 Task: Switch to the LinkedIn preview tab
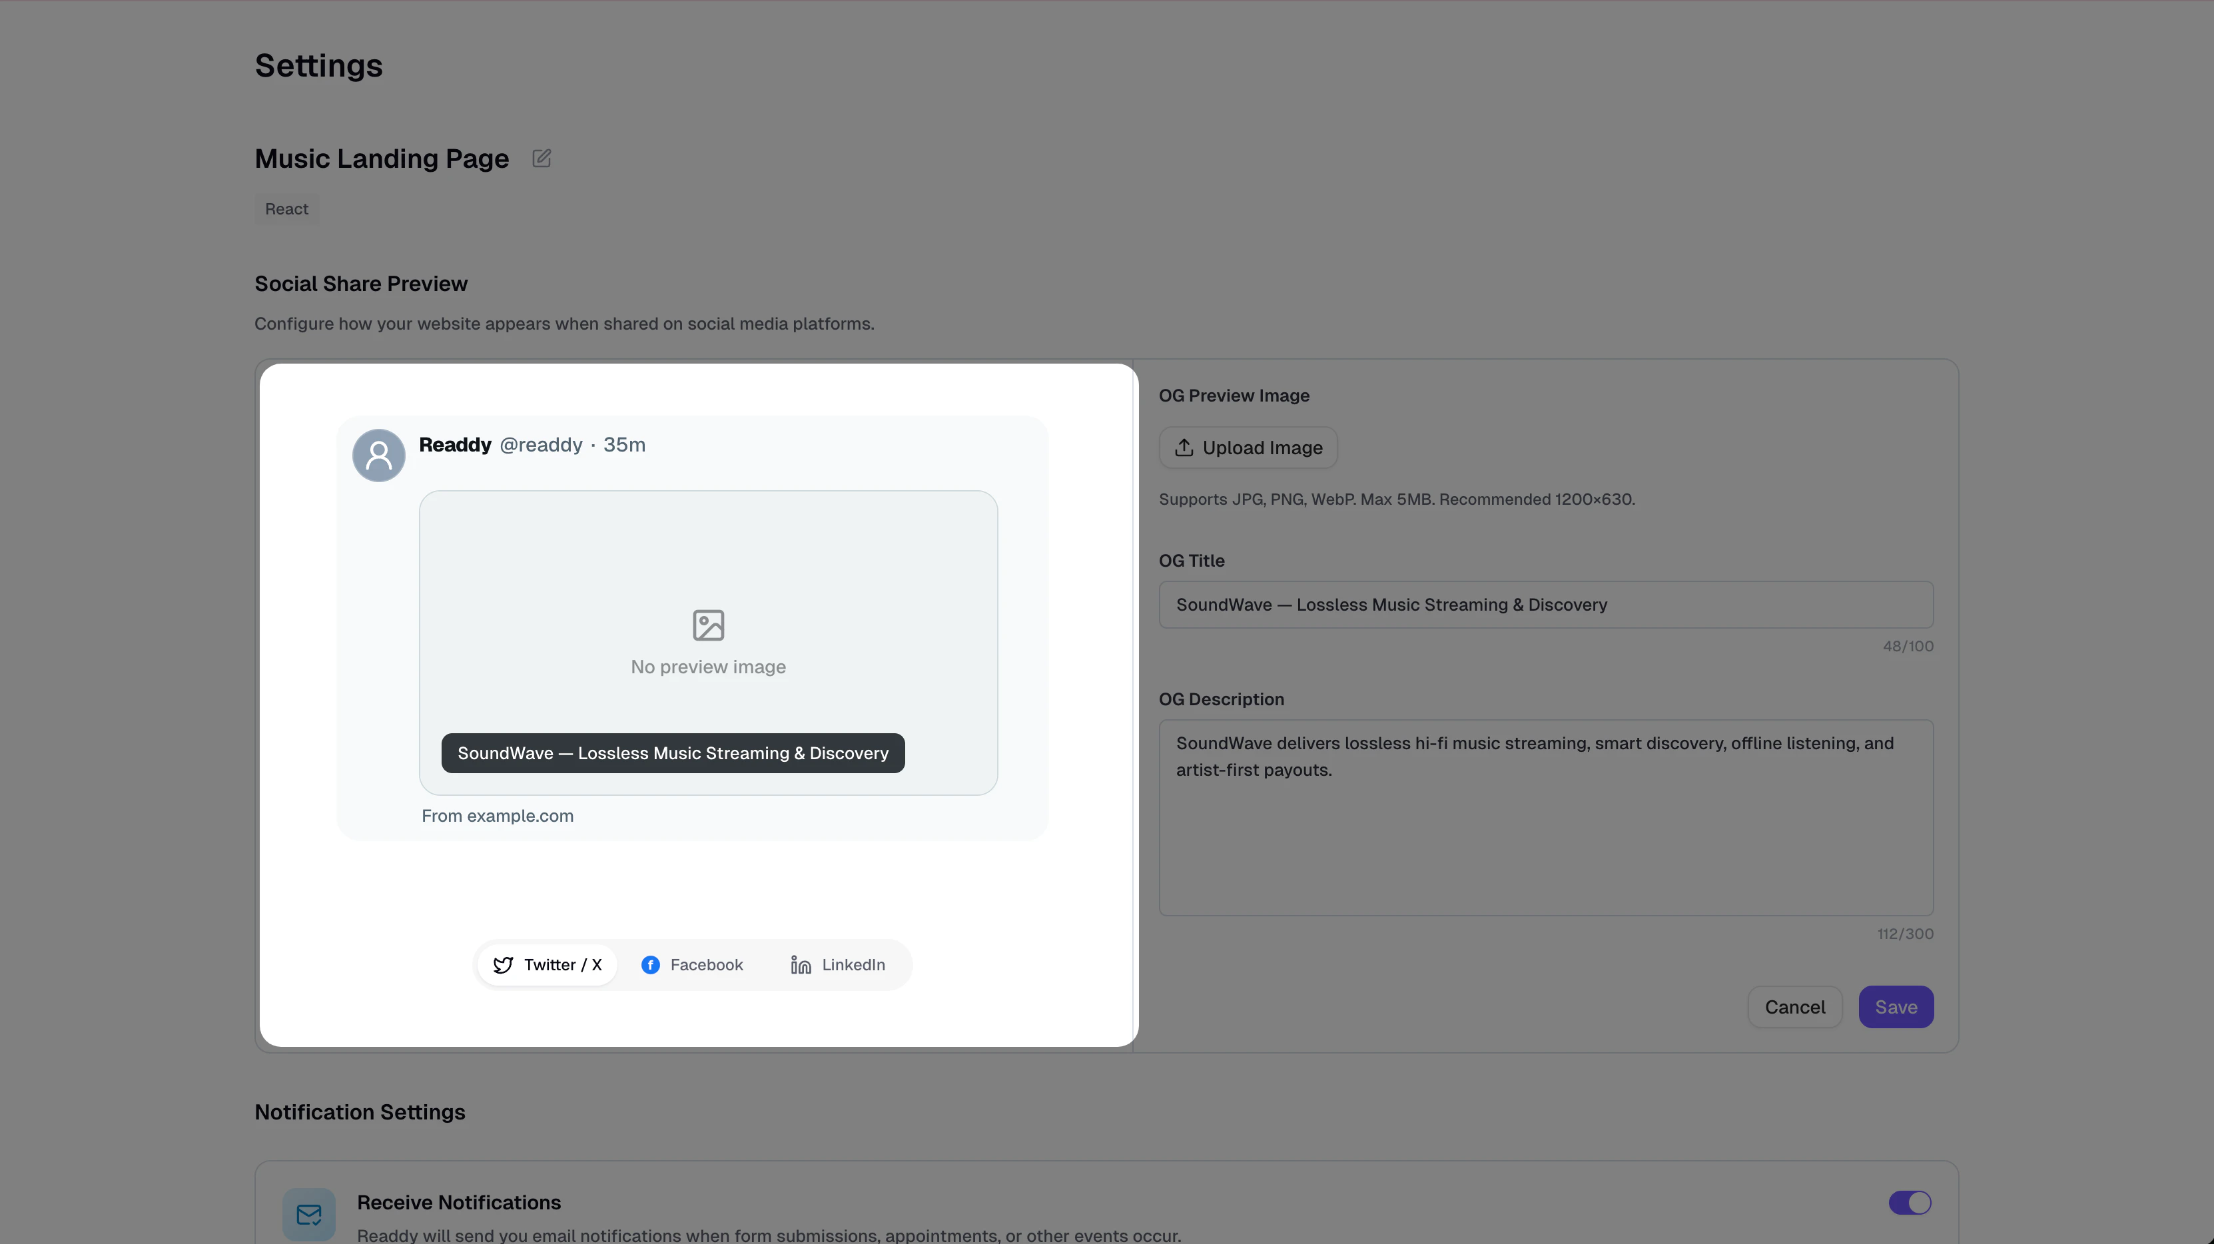837,965
